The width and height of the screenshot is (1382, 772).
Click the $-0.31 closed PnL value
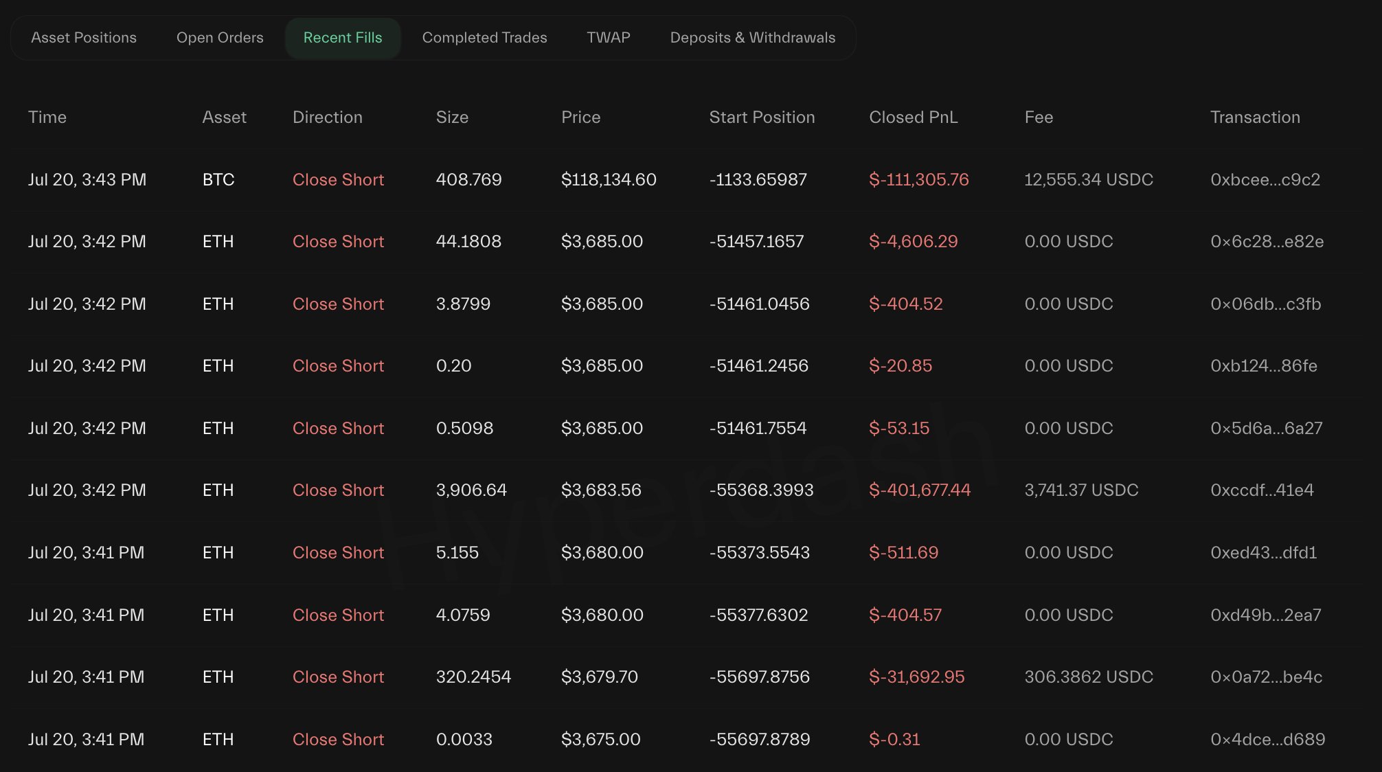894,740
